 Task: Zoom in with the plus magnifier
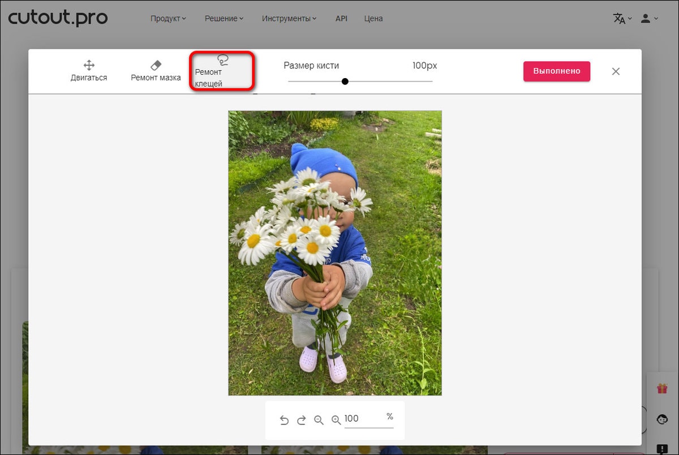(x=336, y=420)
